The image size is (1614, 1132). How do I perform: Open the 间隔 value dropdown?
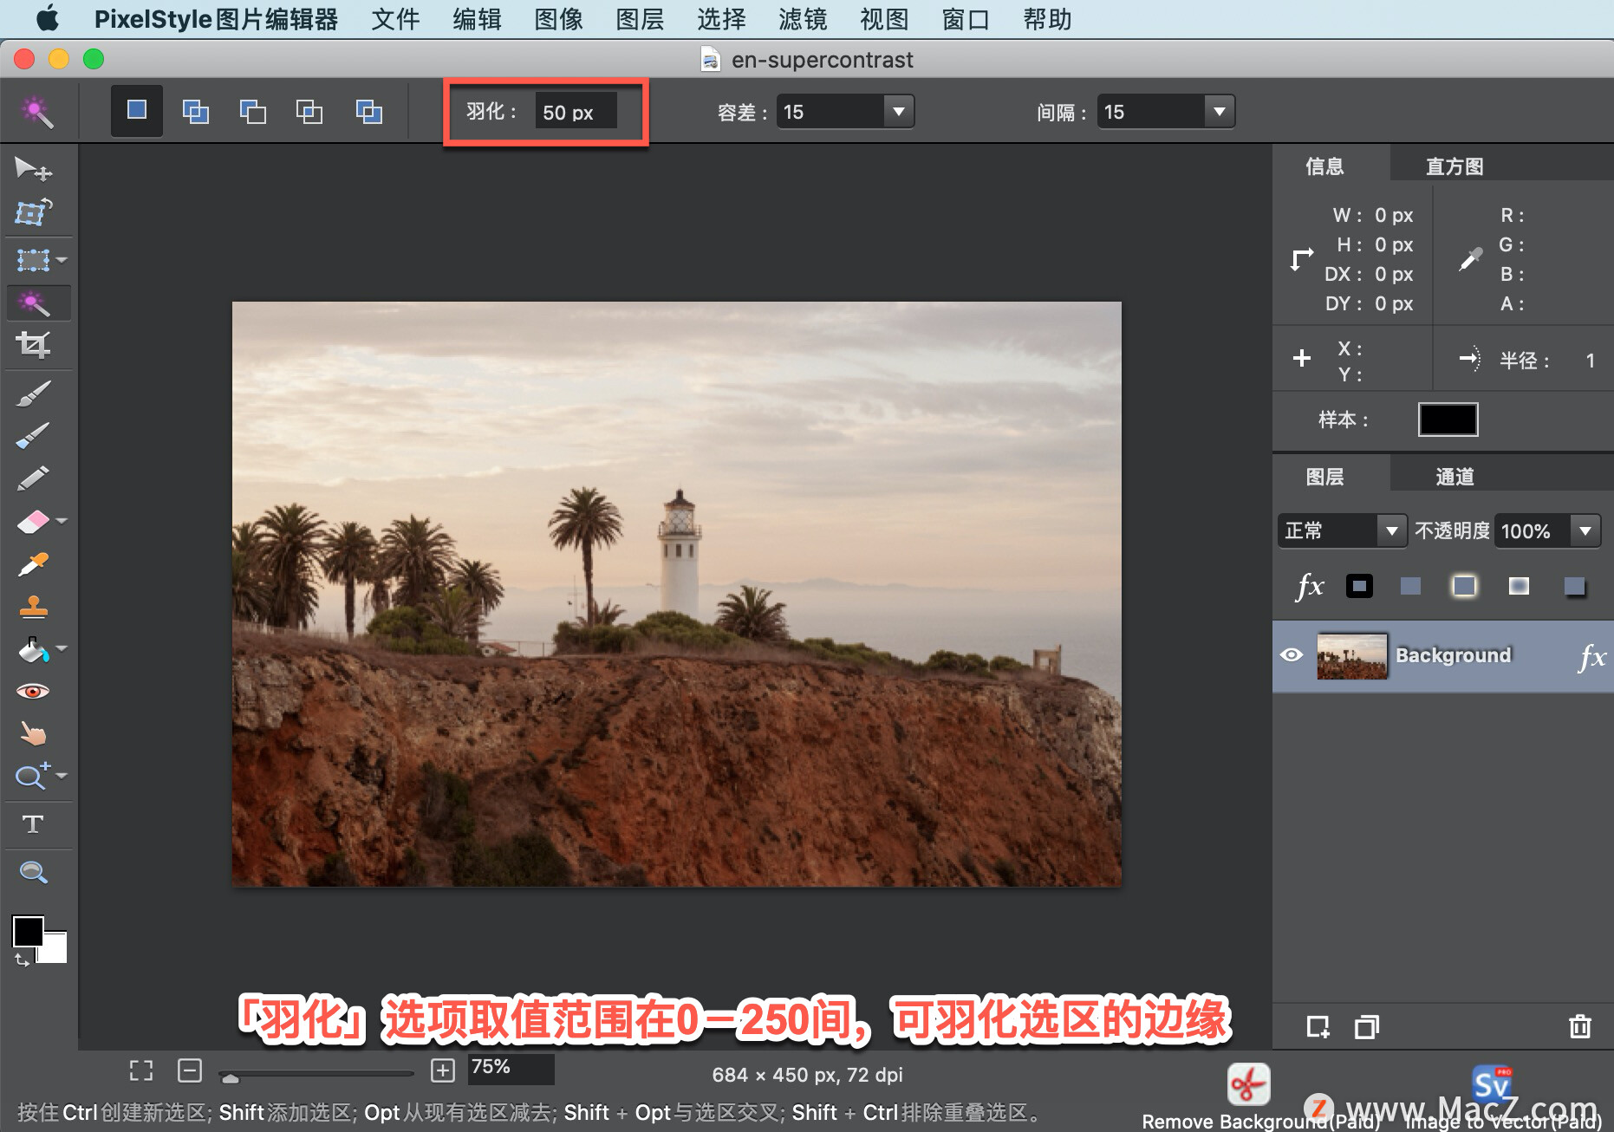pos(1220,111)
